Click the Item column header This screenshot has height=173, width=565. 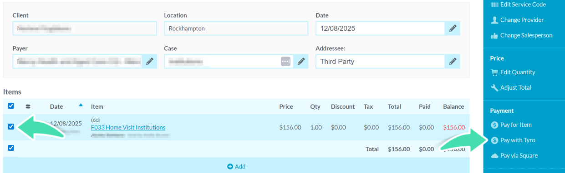(97, 107)
